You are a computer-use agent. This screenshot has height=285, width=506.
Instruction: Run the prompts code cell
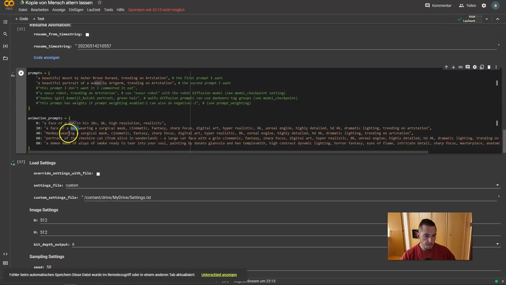click(21, 73)
